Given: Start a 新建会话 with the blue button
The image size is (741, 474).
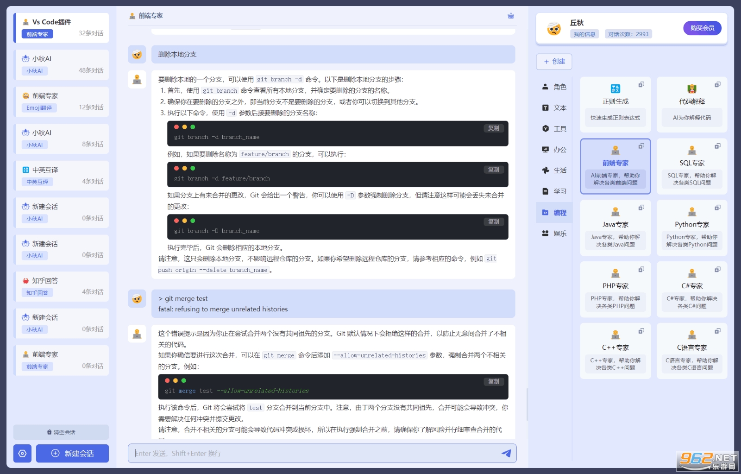Looking at the screenshot, I should tap(72, 453).
